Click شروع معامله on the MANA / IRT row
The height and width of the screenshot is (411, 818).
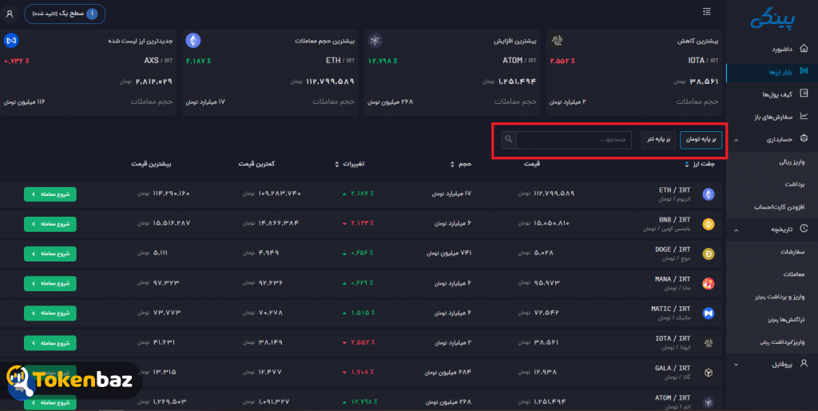tap(50, 284)
